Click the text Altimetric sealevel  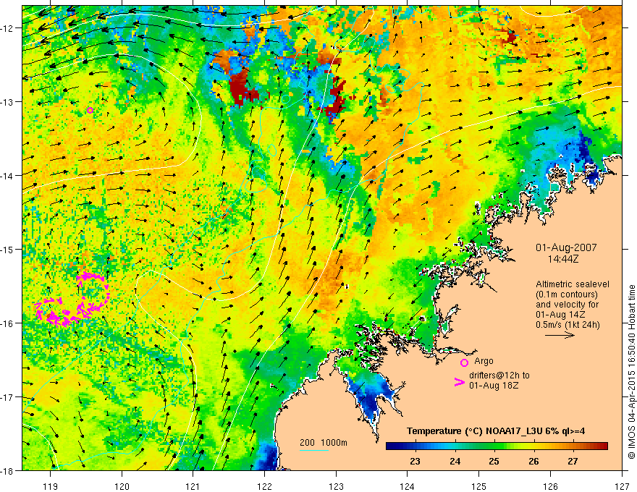[x=573, y=284]
